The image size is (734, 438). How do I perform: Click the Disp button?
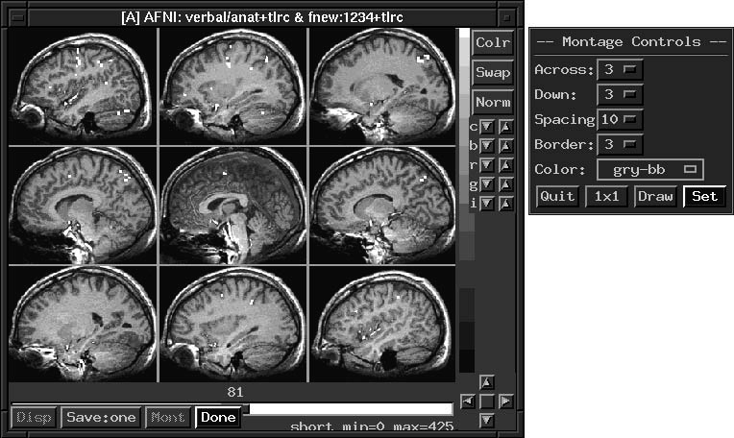click(34, 418)
